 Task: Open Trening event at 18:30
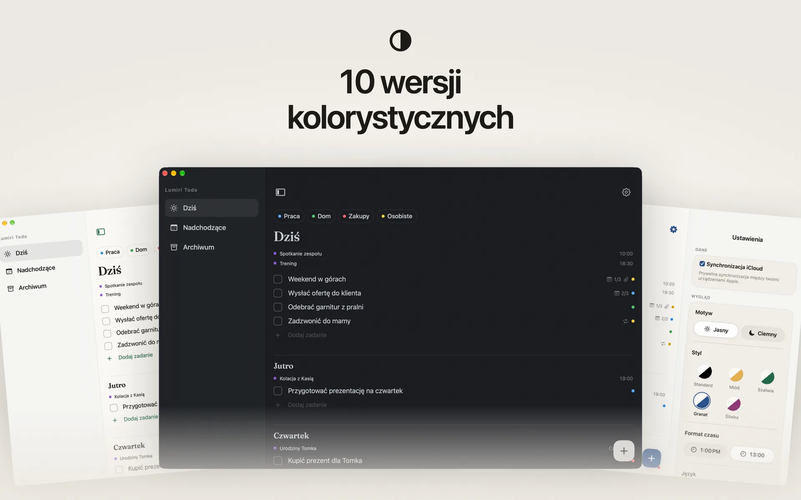(x=288, y=264)
